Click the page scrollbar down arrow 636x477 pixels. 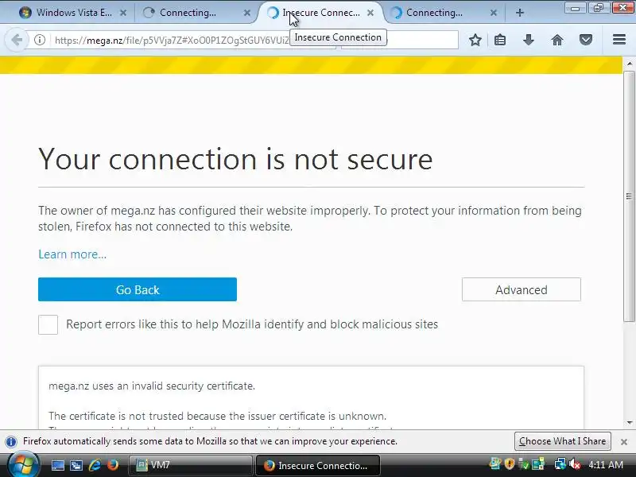[x=629, y=423]
